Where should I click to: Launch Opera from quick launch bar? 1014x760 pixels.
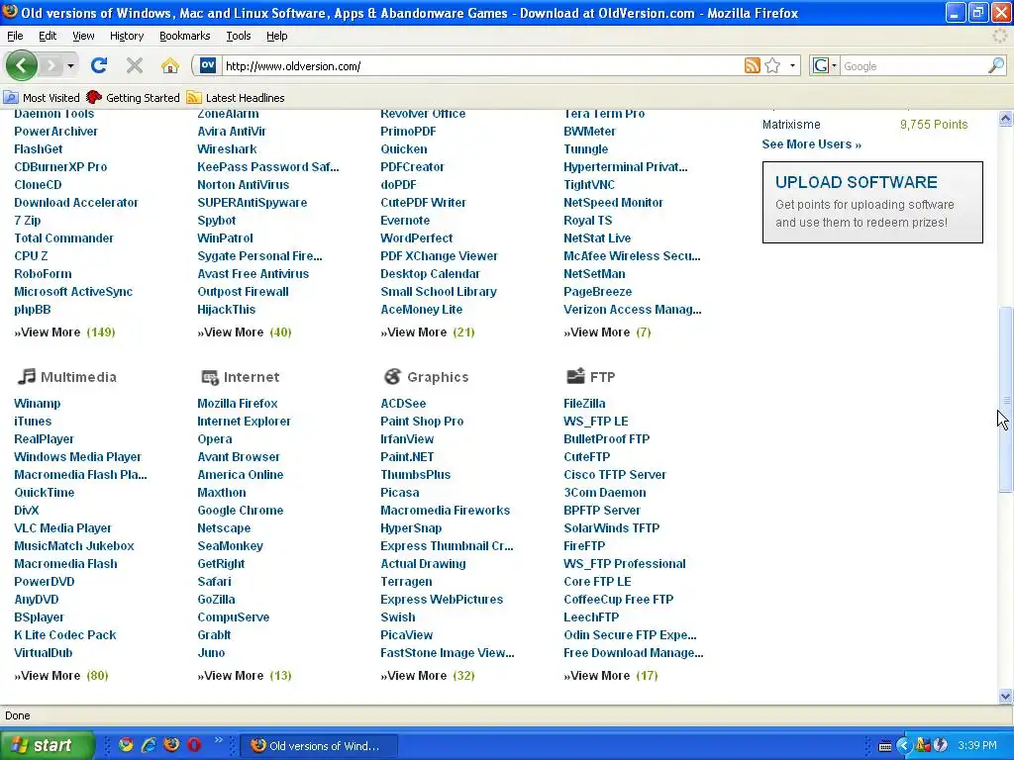tap(194, 745)
